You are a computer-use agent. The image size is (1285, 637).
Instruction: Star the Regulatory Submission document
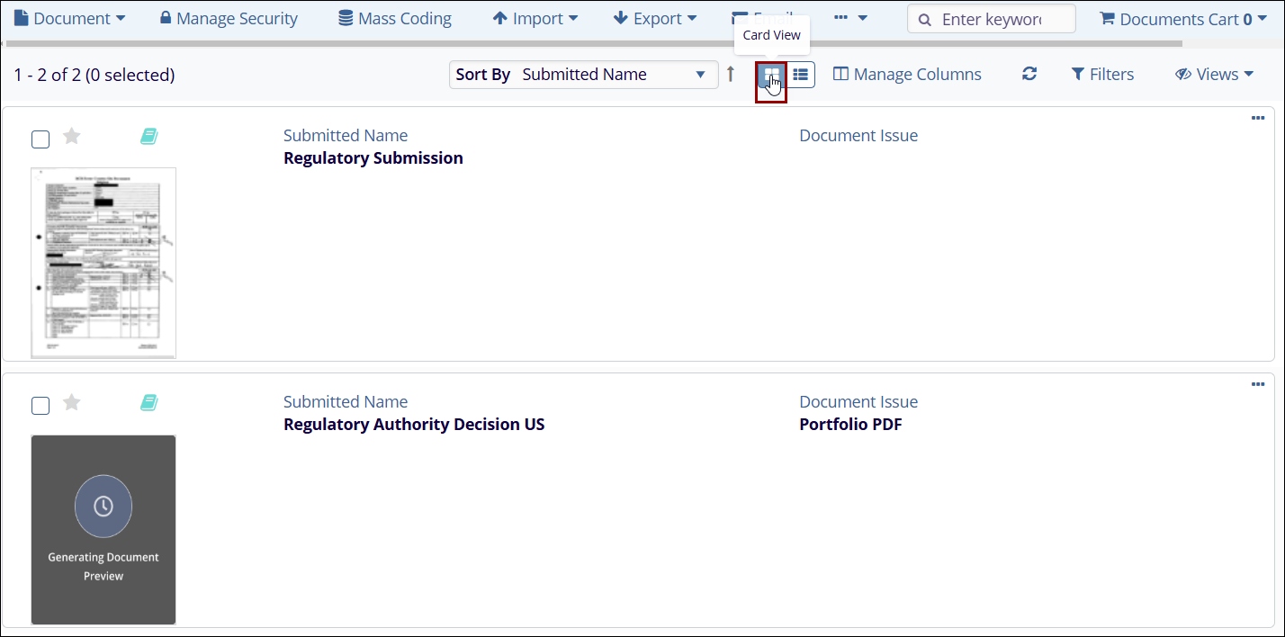pos(72,136)
